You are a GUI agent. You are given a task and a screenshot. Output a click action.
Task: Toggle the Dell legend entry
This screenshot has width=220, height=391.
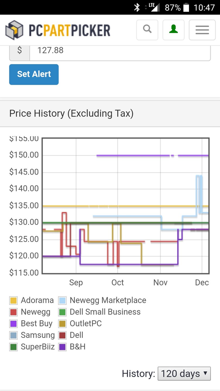62,335
